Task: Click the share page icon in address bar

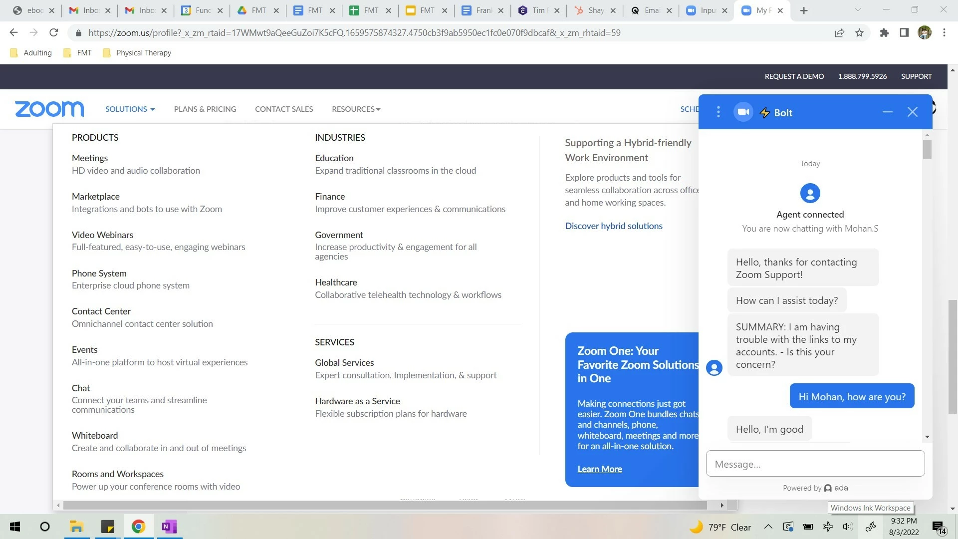Action: click(x=839, y=33)
